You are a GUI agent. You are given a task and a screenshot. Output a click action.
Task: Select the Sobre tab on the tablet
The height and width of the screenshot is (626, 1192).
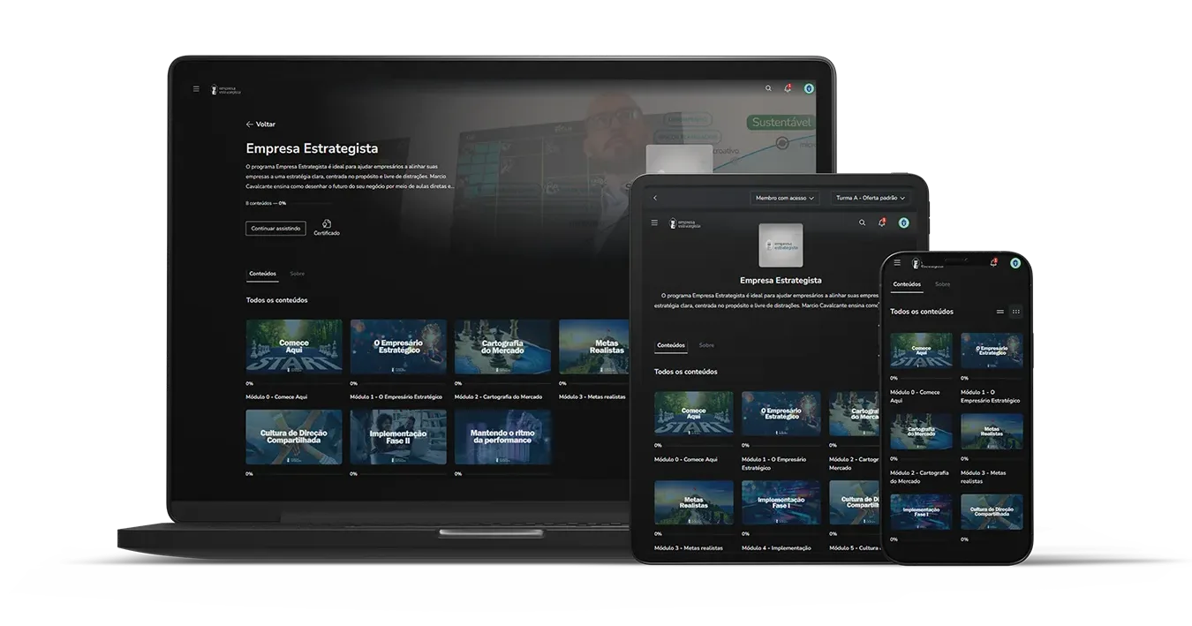pos(706,345)
